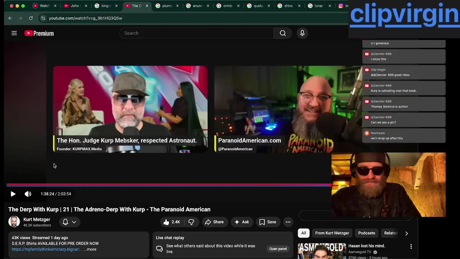Filter by From Kurt Metzger chip
Screen dimensions: 460x259
[332, 233]
